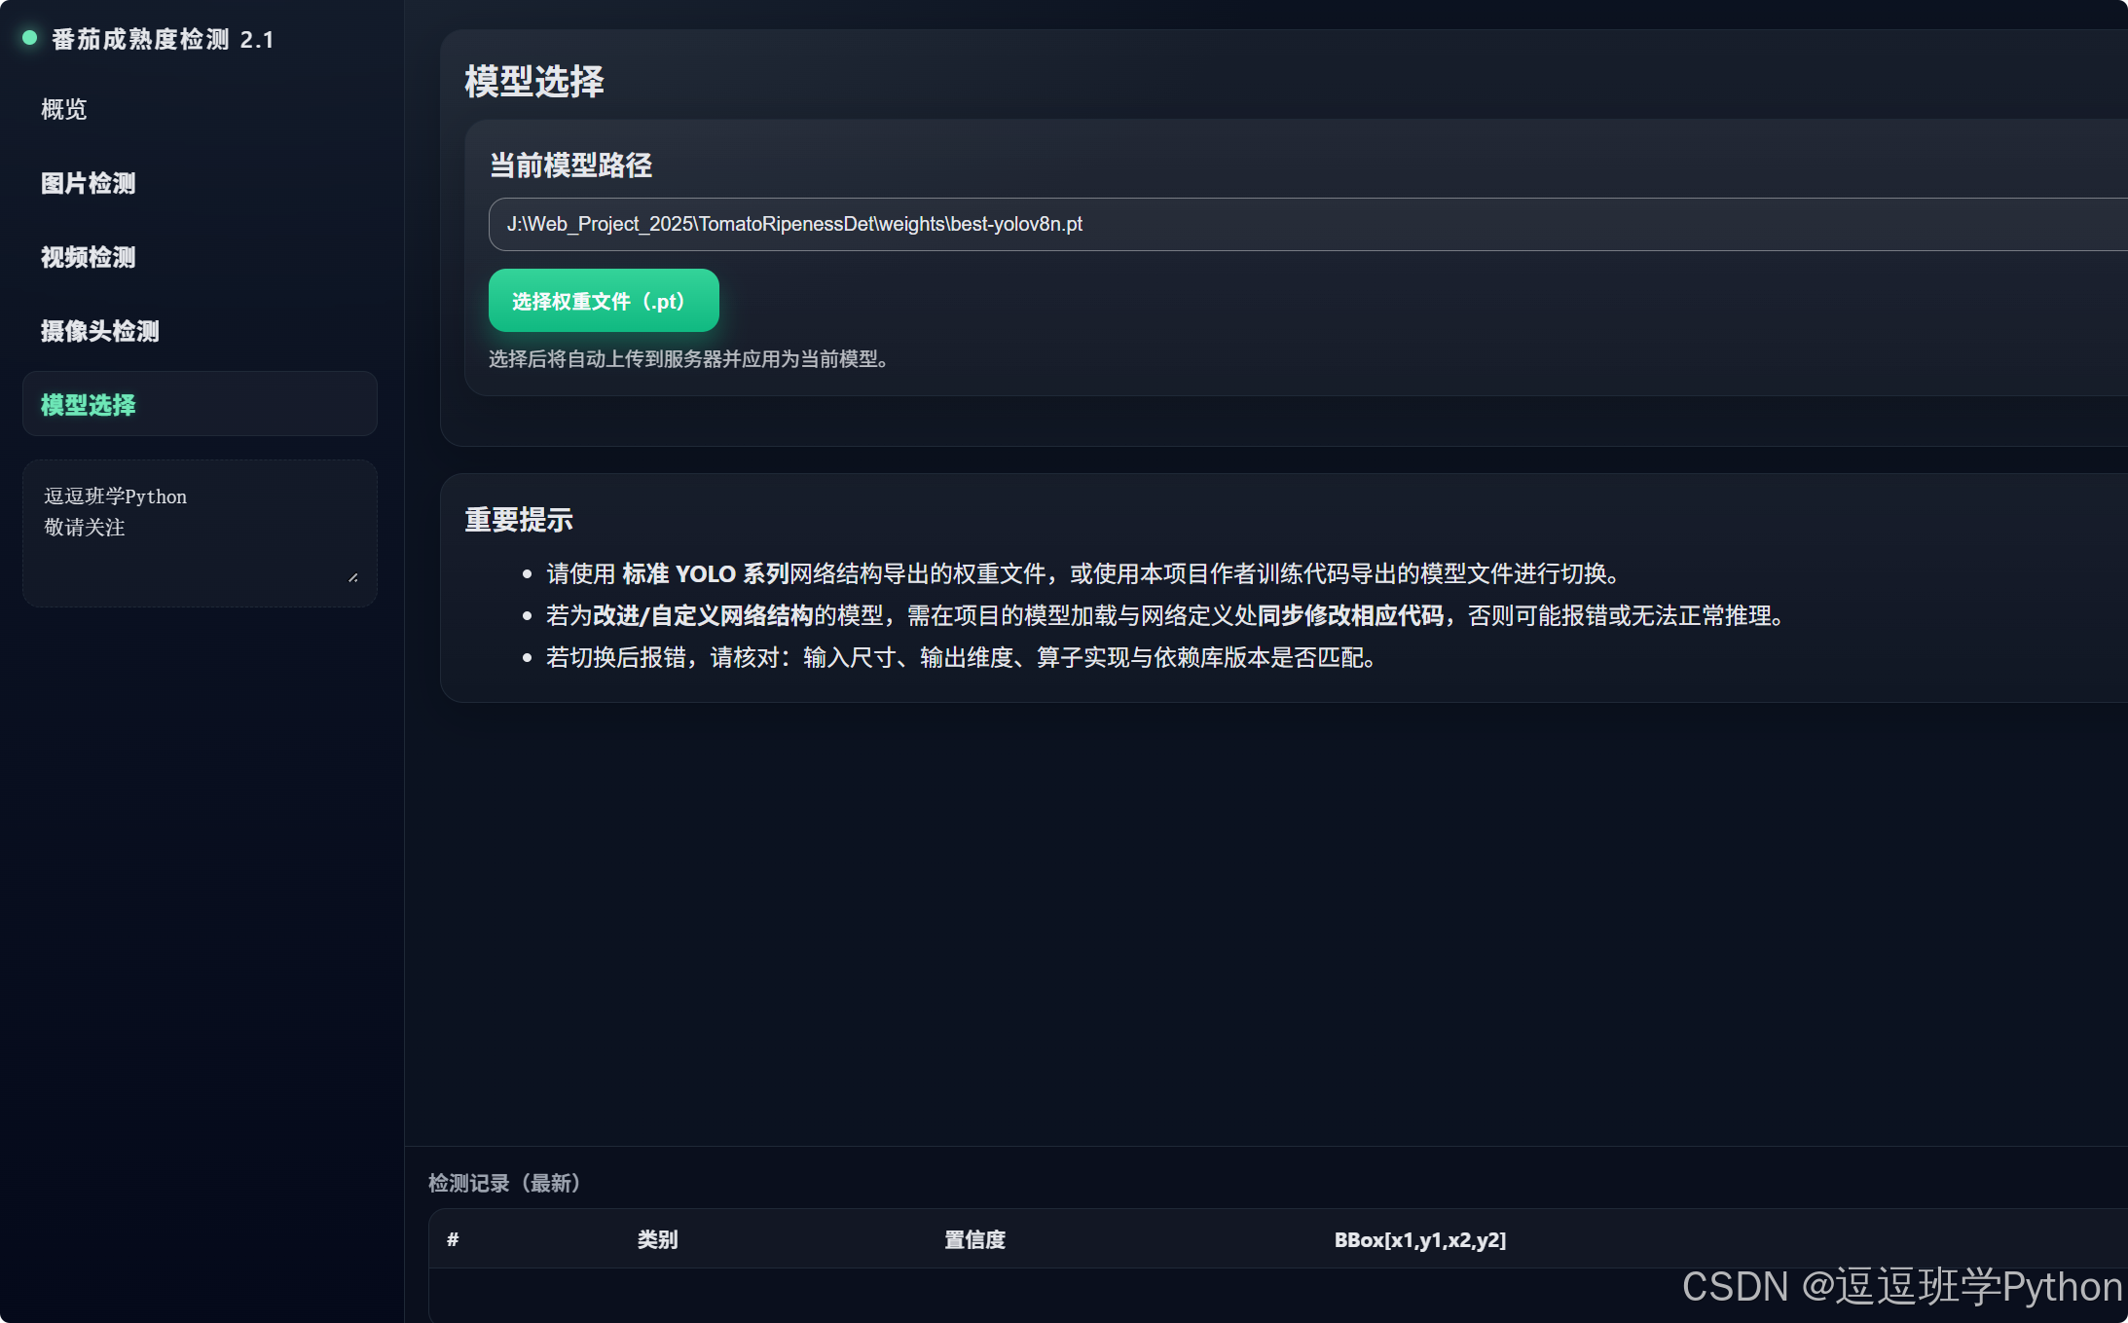Click the 置信度 column header

point(974,1239)
